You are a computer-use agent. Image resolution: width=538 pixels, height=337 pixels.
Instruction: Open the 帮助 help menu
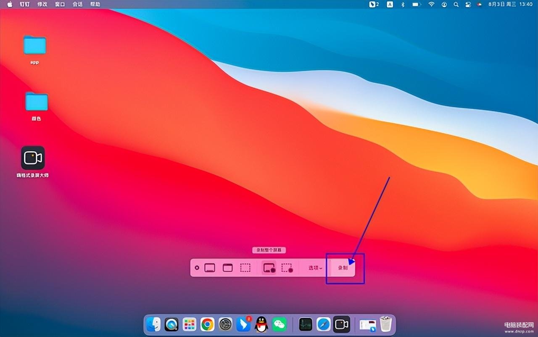(95, 4)
